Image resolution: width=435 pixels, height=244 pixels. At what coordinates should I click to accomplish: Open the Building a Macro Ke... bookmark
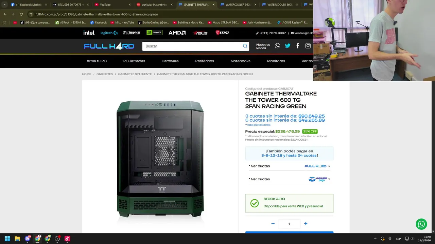(x=188, y=23)
